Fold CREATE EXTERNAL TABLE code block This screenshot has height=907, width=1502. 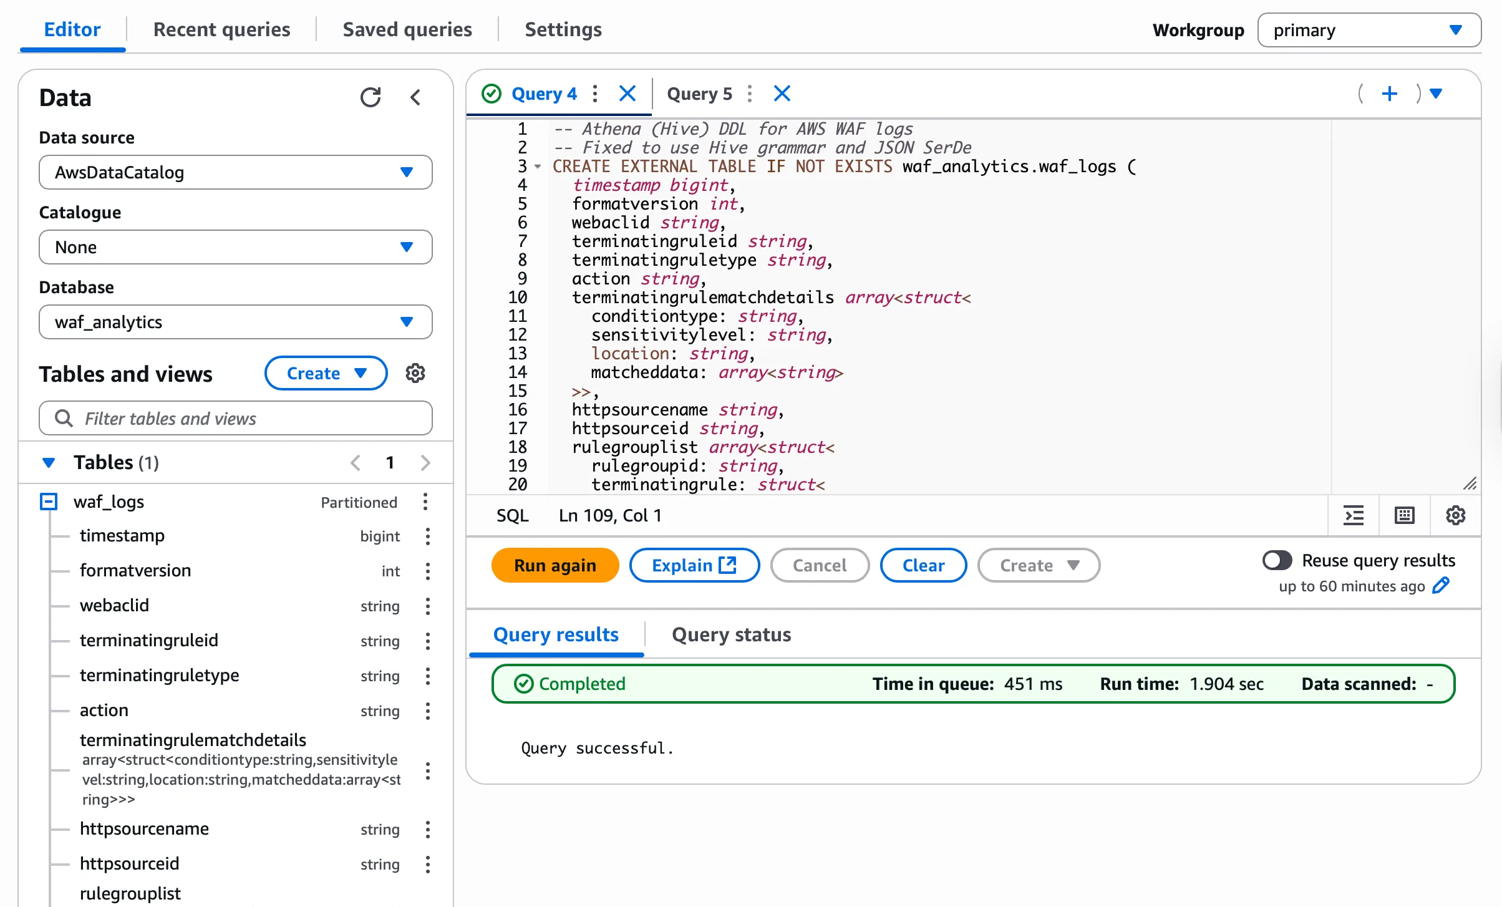[x=538, y=167]
